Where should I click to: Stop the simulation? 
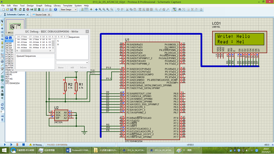pyautogui.click(x=24, y=145)
